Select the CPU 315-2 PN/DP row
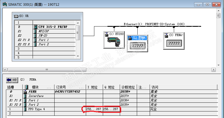The height and width of the screenshot is (118, 224). [x=45, y=27]
